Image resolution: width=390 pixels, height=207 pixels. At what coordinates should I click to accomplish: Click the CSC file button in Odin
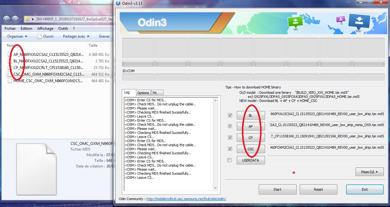tap(251, 149)
